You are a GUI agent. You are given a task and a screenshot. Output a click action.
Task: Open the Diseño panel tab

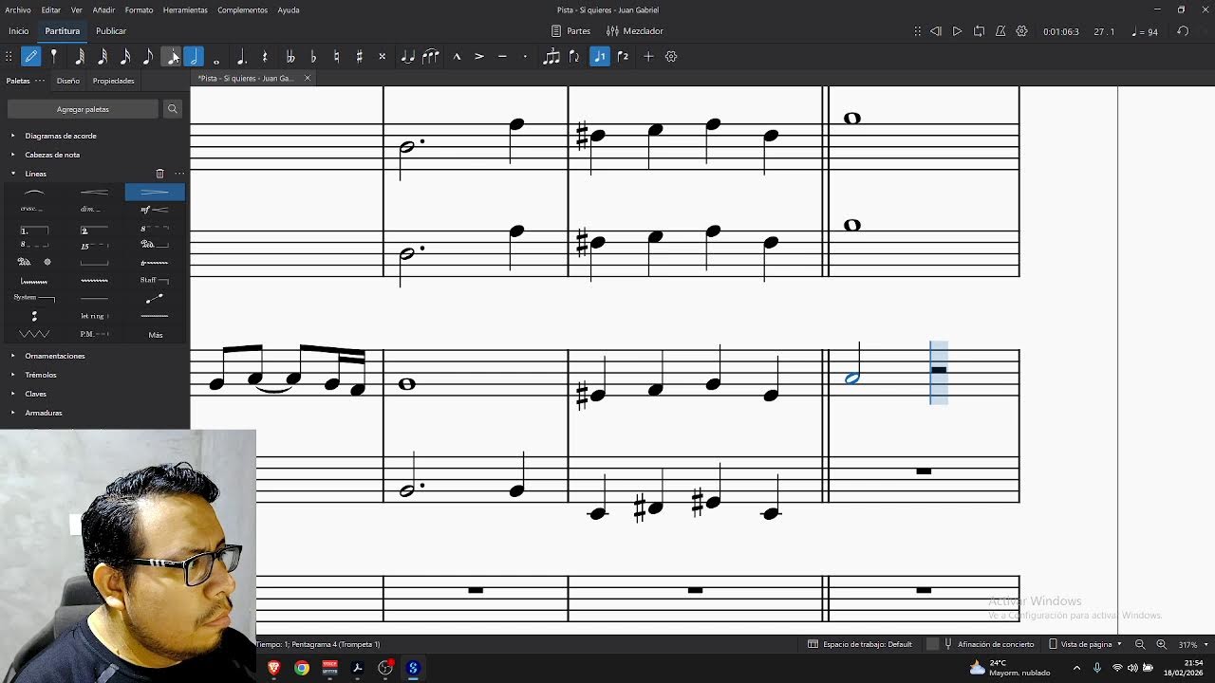point(68,81)
